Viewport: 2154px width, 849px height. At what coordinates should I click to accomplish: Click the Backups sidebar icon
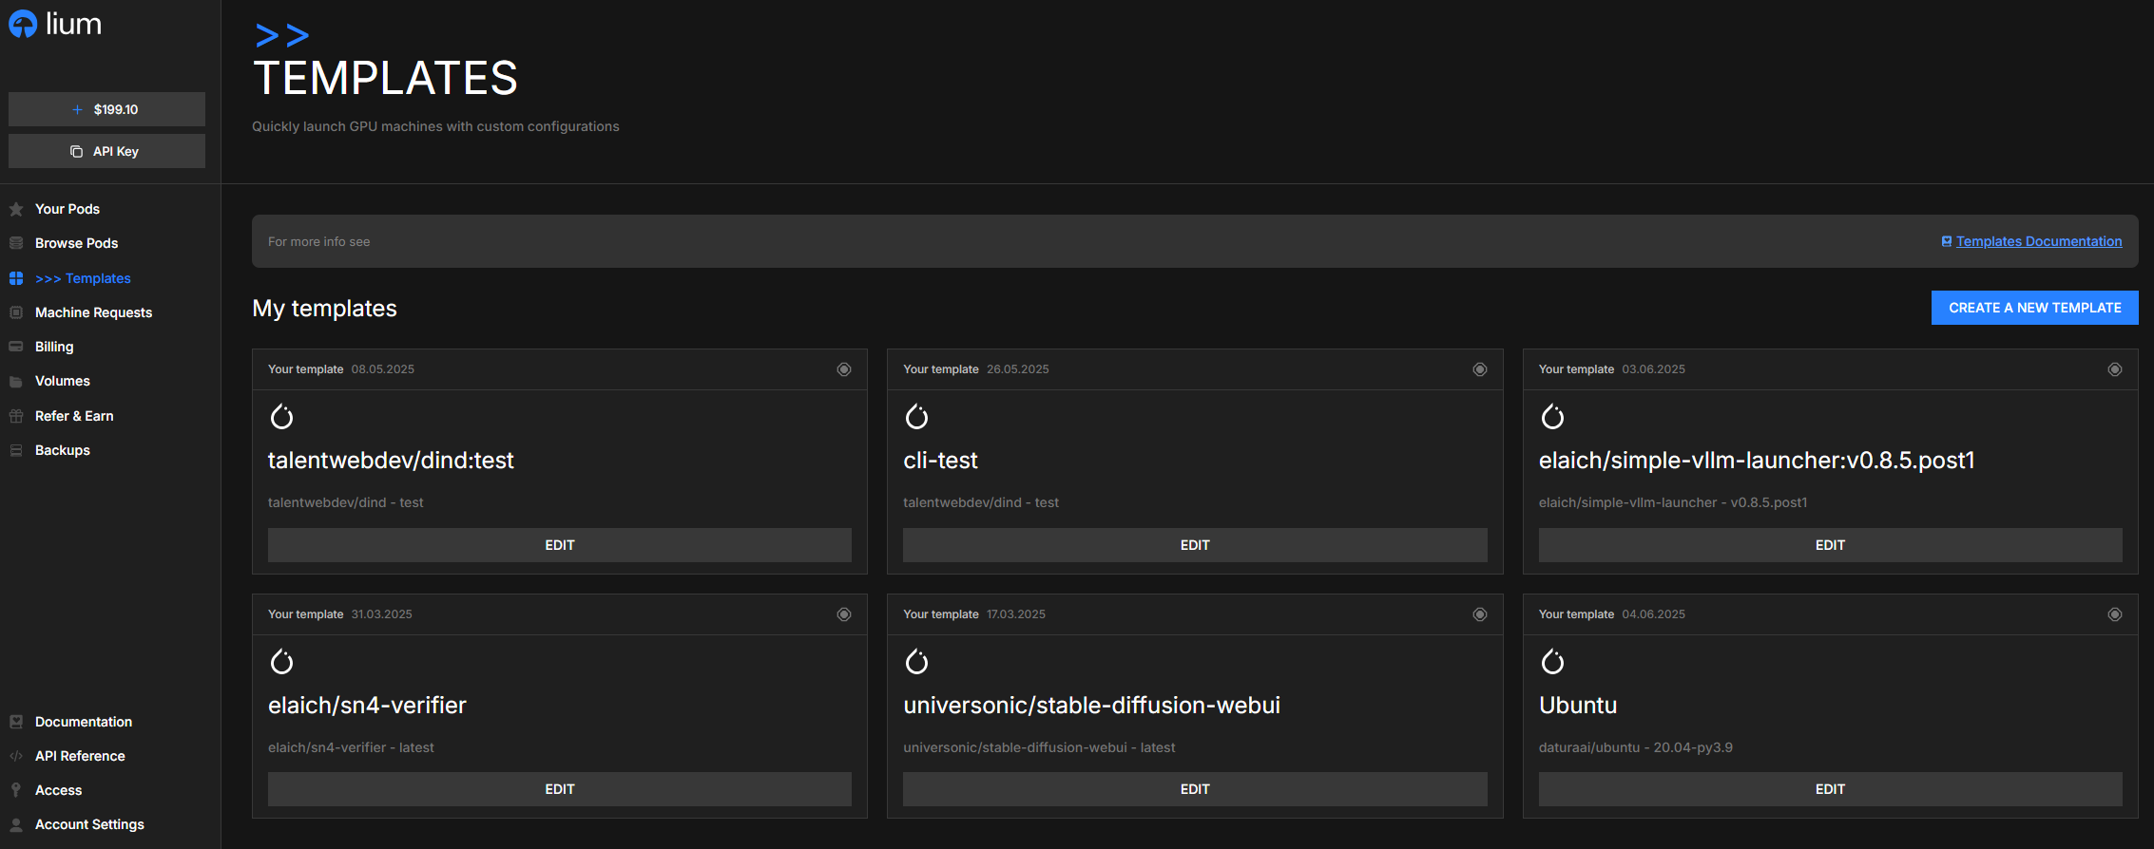(x=16, y=450)
